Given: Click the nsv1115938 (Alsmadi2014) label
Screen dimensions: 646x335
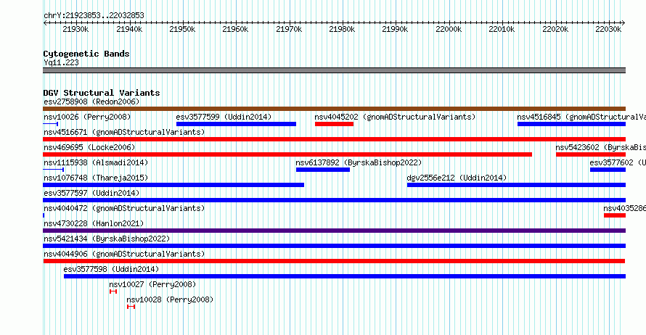Looking at the screenshot, I should [x=96, y=162].
